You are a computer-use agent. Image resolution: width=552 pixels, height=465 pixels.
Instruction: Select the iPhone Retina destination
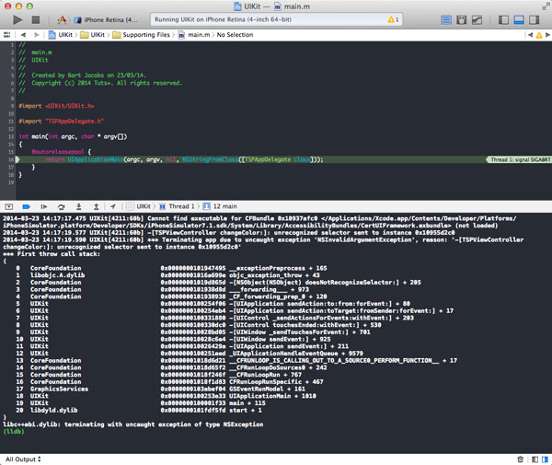(x=107, y=19)
